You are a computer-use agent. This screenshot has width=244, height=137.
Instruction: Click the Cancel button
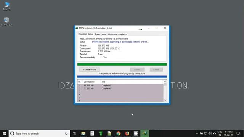156,70
